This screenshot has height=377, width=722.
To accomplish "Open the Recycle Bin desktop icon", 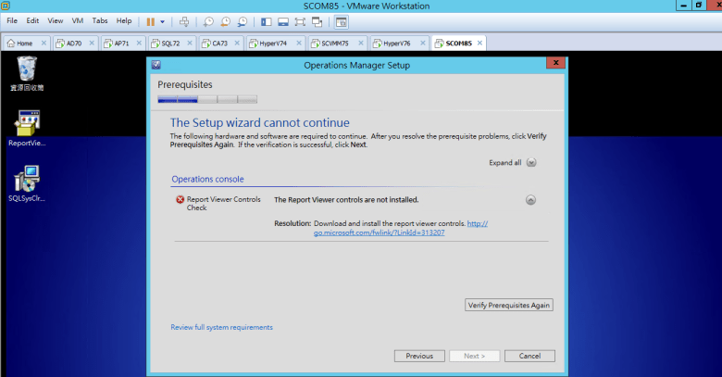I will coord(27,69).
